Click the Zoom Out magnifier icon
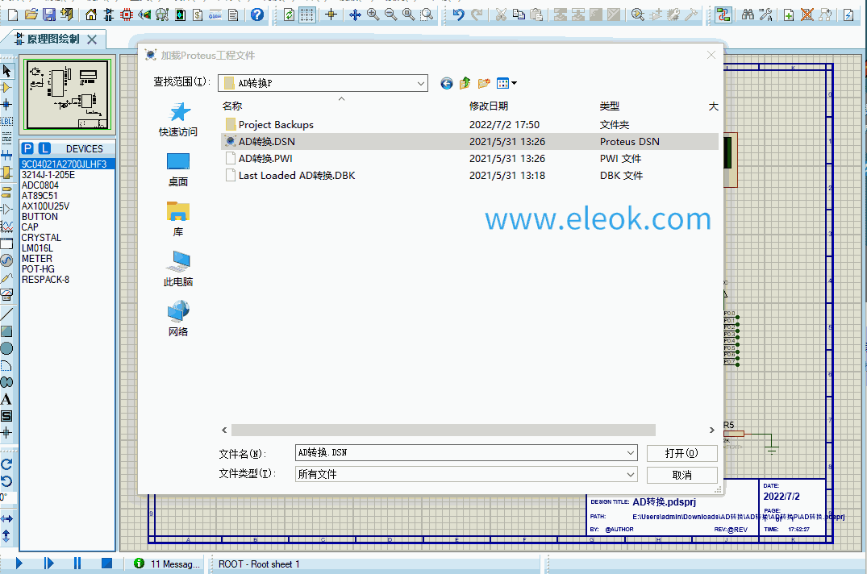 [x=391, y=15]
